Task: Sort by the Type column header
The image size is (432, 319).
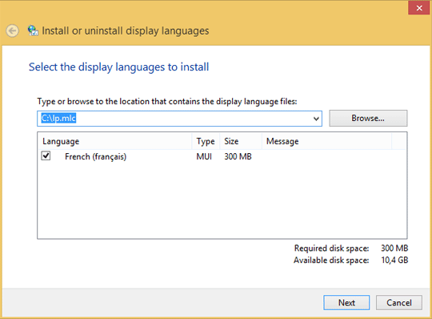Action: point(206,141)
